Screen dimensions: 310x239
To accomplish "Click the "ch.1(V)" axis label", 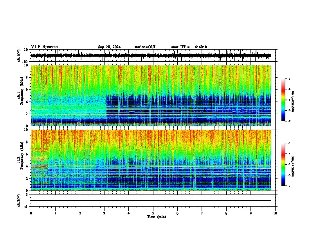I will tap(18, 55).
